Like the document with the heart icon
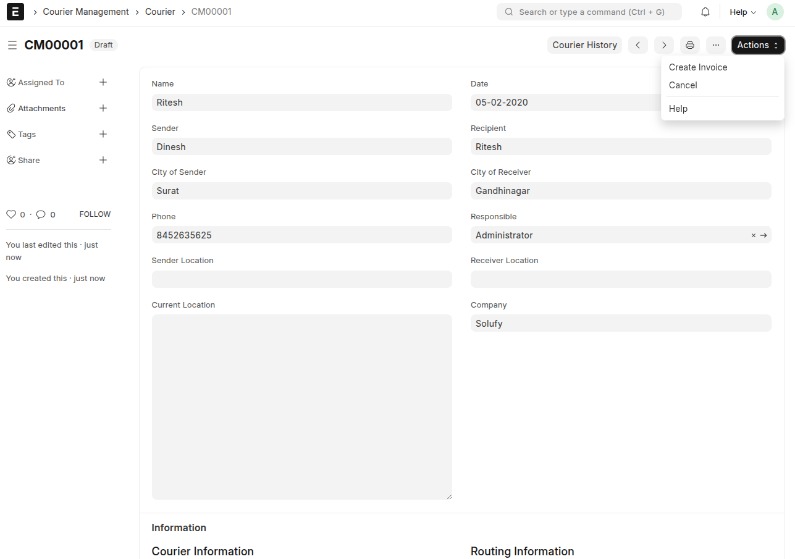 pos(11,214)
